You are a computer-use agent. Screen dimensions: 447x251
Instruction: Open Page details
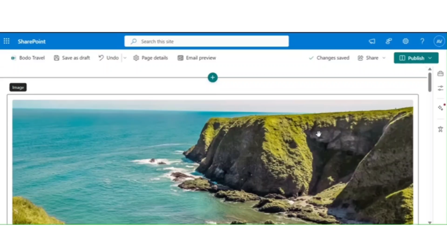tap(151, 58)
